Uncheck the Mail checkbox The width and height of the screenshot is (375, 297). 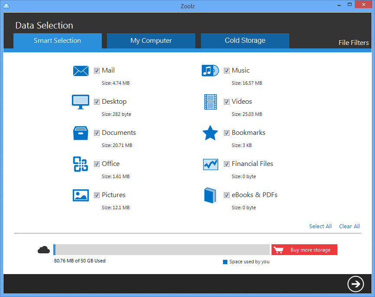click(x=97, y=70)
